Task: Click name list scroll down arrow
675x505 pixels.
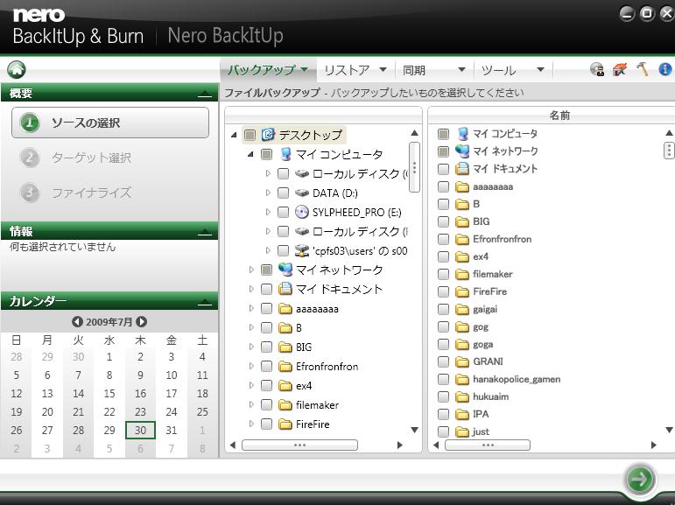Action: coord(669,430)
